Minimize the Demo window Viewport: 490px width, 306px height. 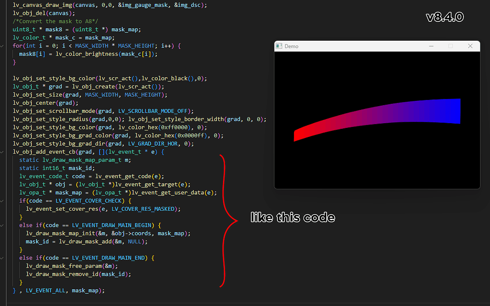[x=431, y=46]
